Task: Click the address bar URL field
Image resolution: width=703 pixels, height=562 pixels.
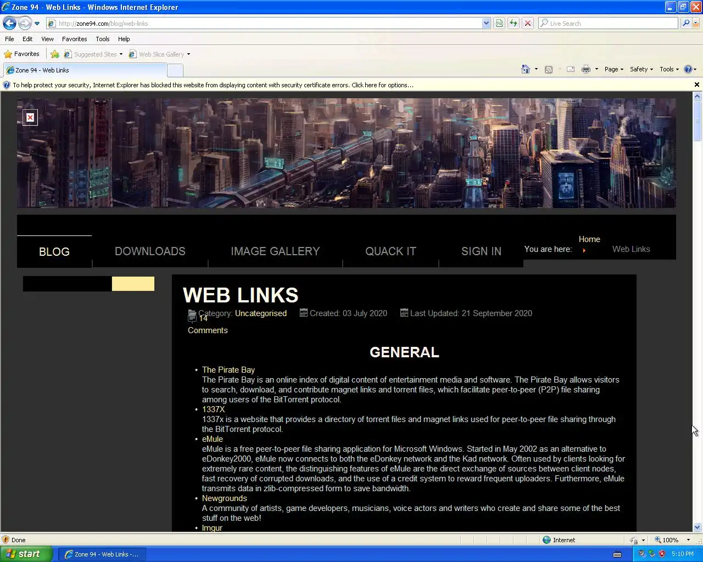Action: coord(264,23)
